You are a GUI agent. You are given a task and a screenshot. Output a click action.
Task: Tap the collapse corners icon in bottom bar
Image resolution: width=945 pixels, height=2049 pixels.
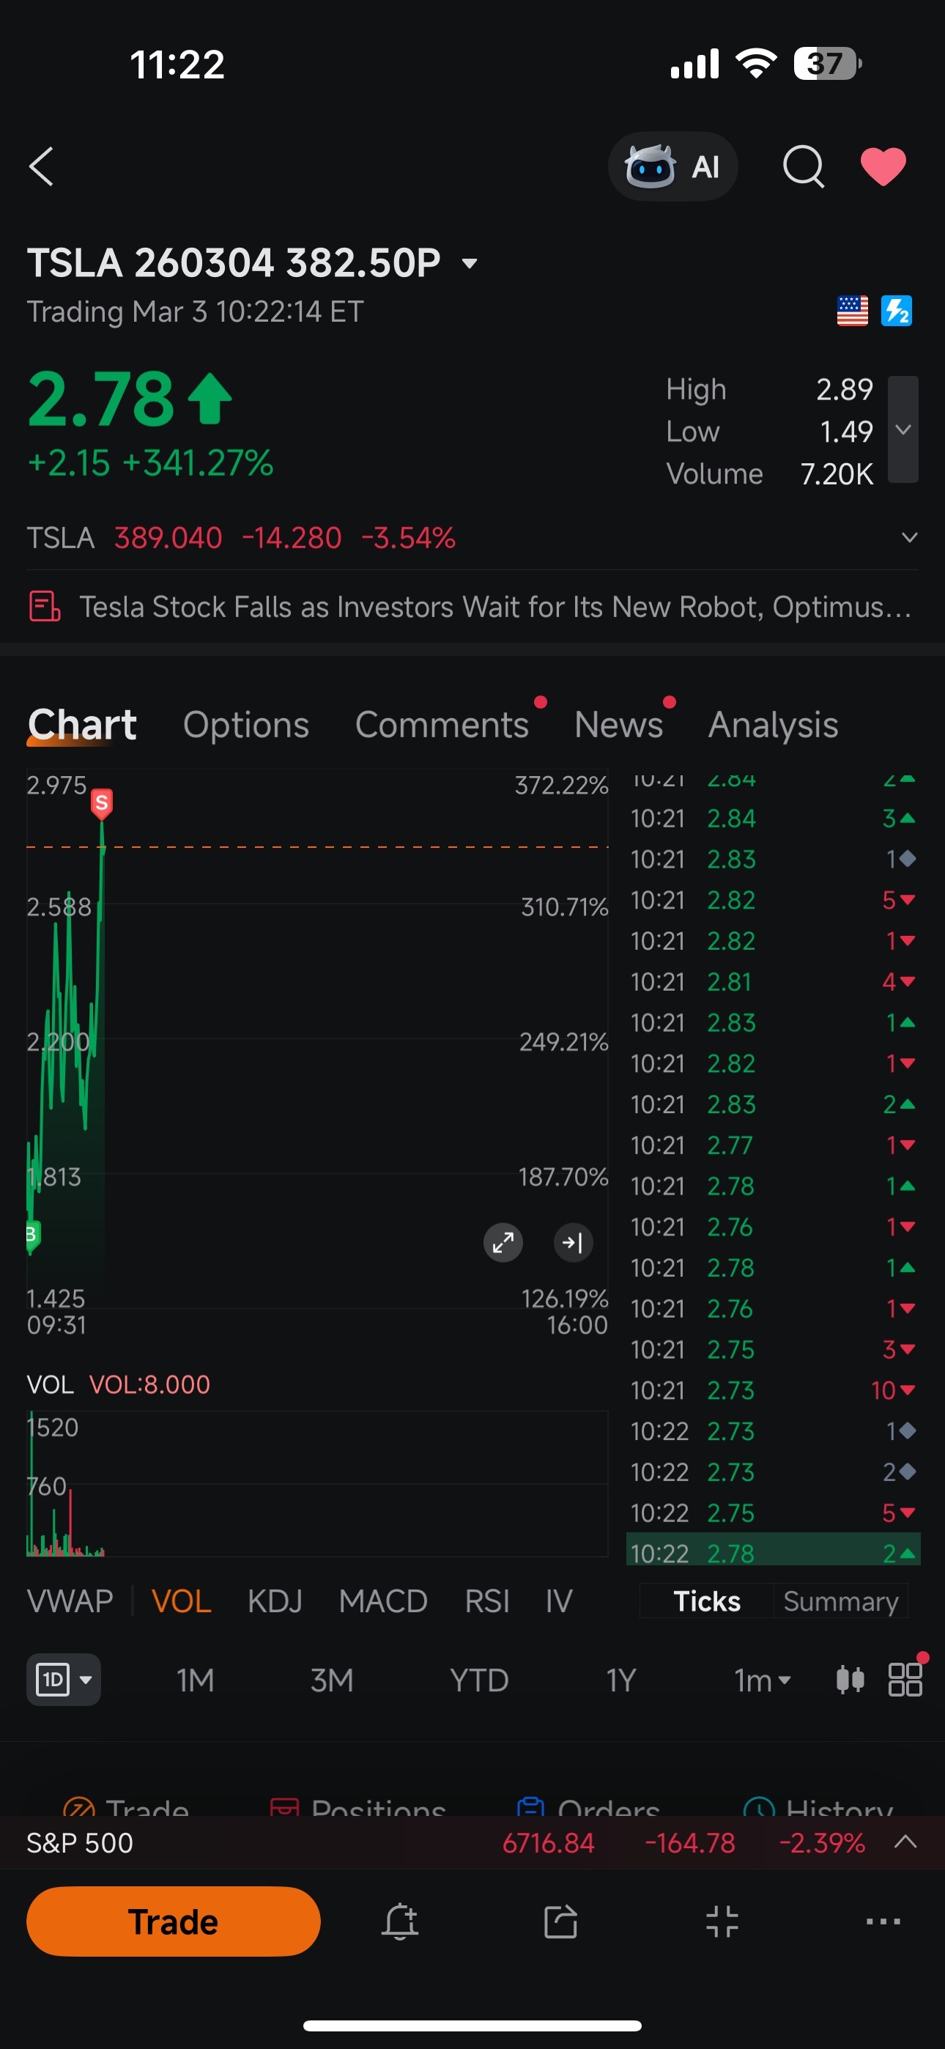click(722, 1921)
